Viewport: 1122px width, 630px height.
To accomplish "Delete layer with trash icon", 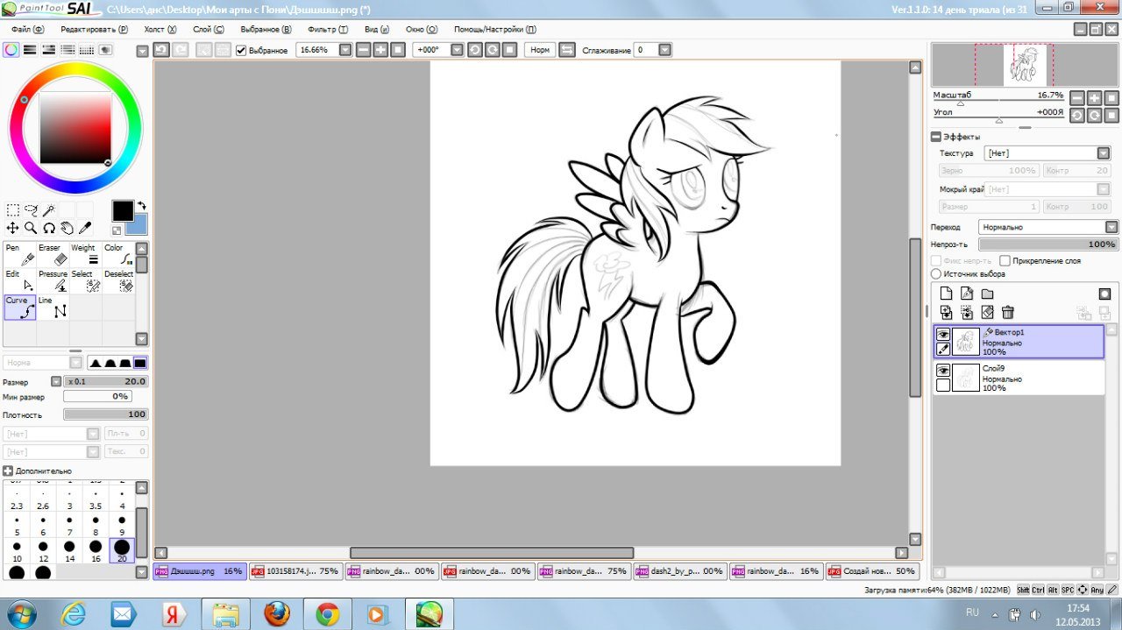I will [x=1008, y=312].
